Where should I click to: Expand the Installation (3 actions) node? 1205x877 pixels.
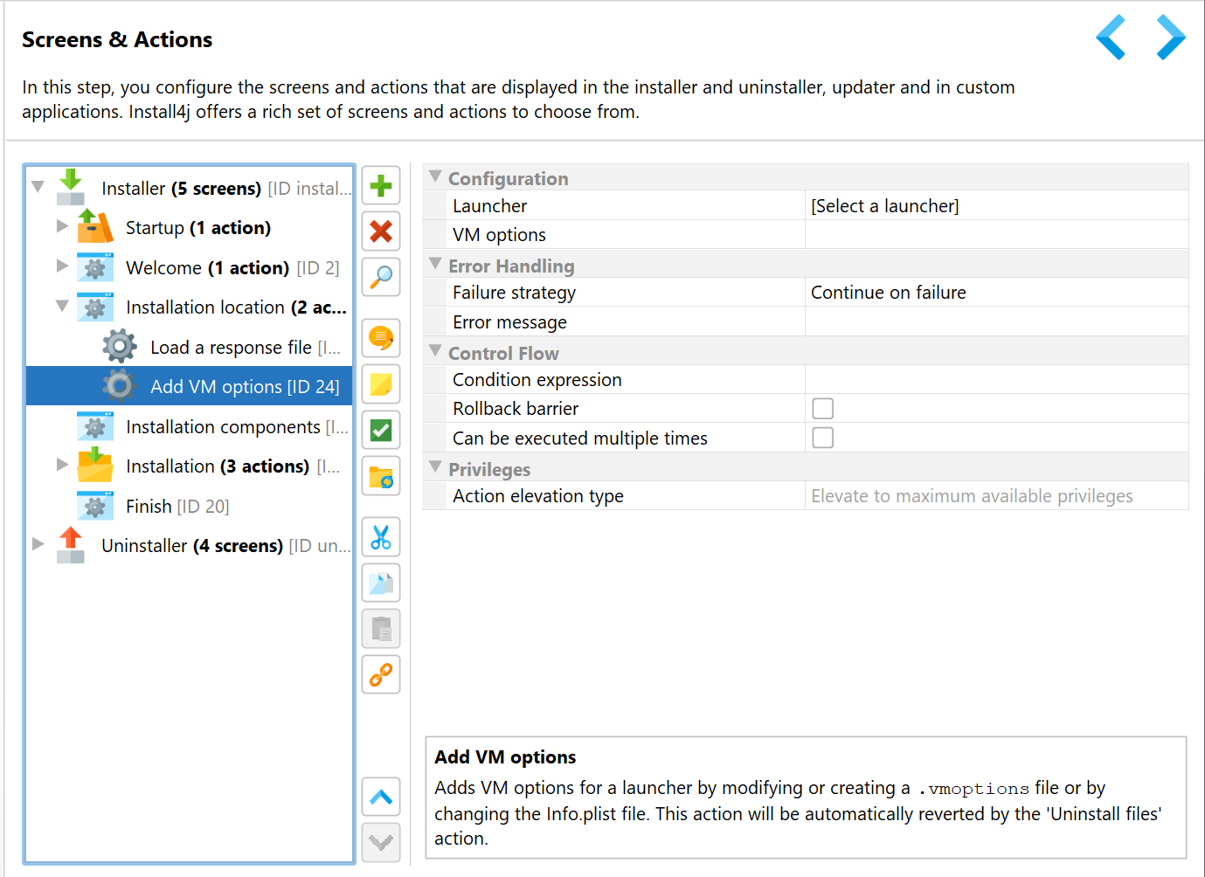[62, 465]
